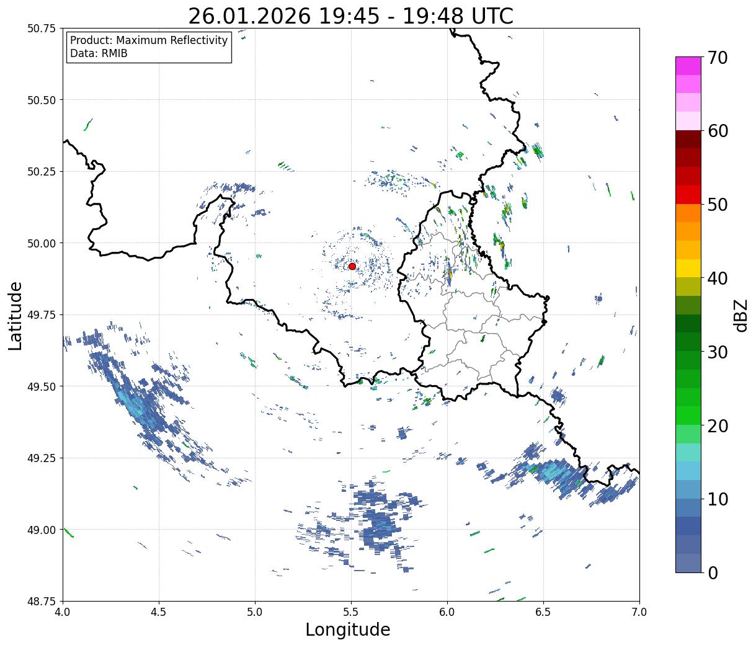The width and height of the screenshot is (756, 645).
Task: Click the 50.50 latitude tick label
Action: coord(42,100)
